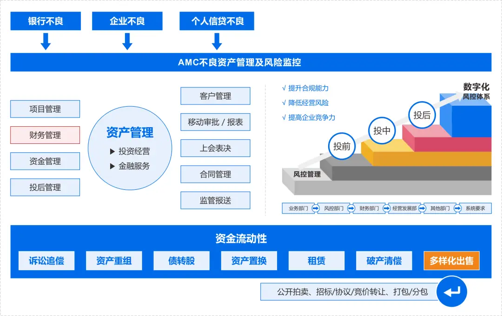Open the 客户管理 box
The height and width of the screenshot is (316, 502).
215,96
